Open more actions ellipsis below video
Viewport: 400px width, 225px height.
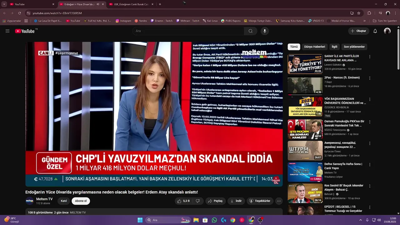pyautogui.click(x=279, y=201)
